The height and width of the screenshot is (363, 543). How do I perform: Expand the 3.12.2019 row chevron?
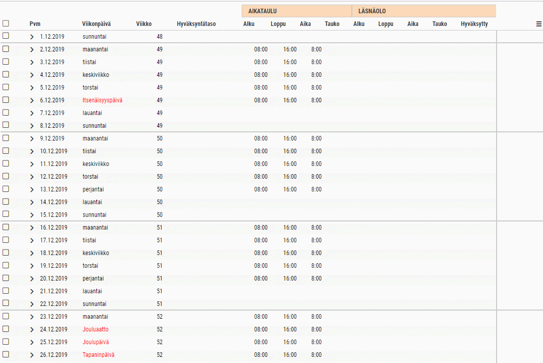[32, 63]
